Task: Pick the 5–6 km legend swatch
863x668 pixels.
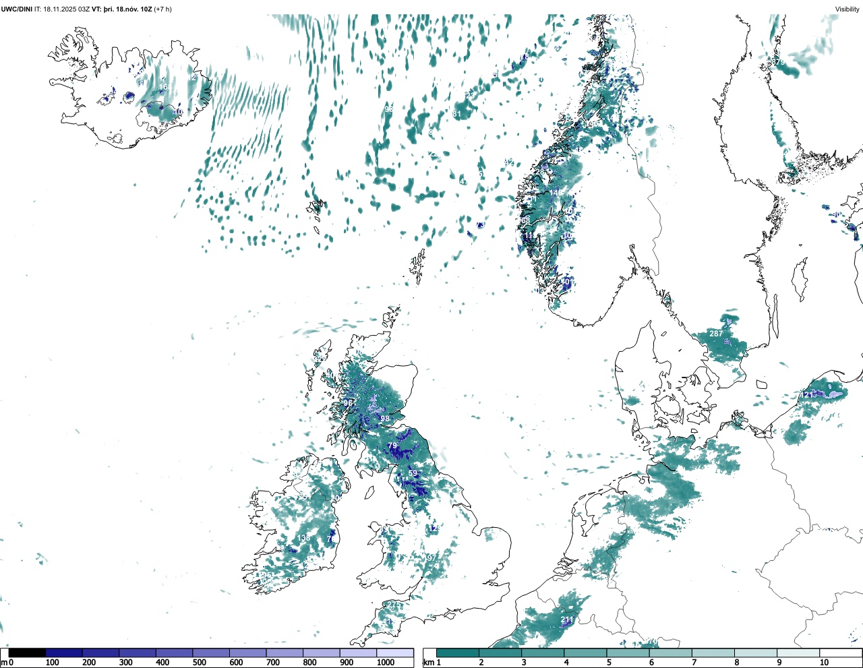Action: (x=628, y=652)
